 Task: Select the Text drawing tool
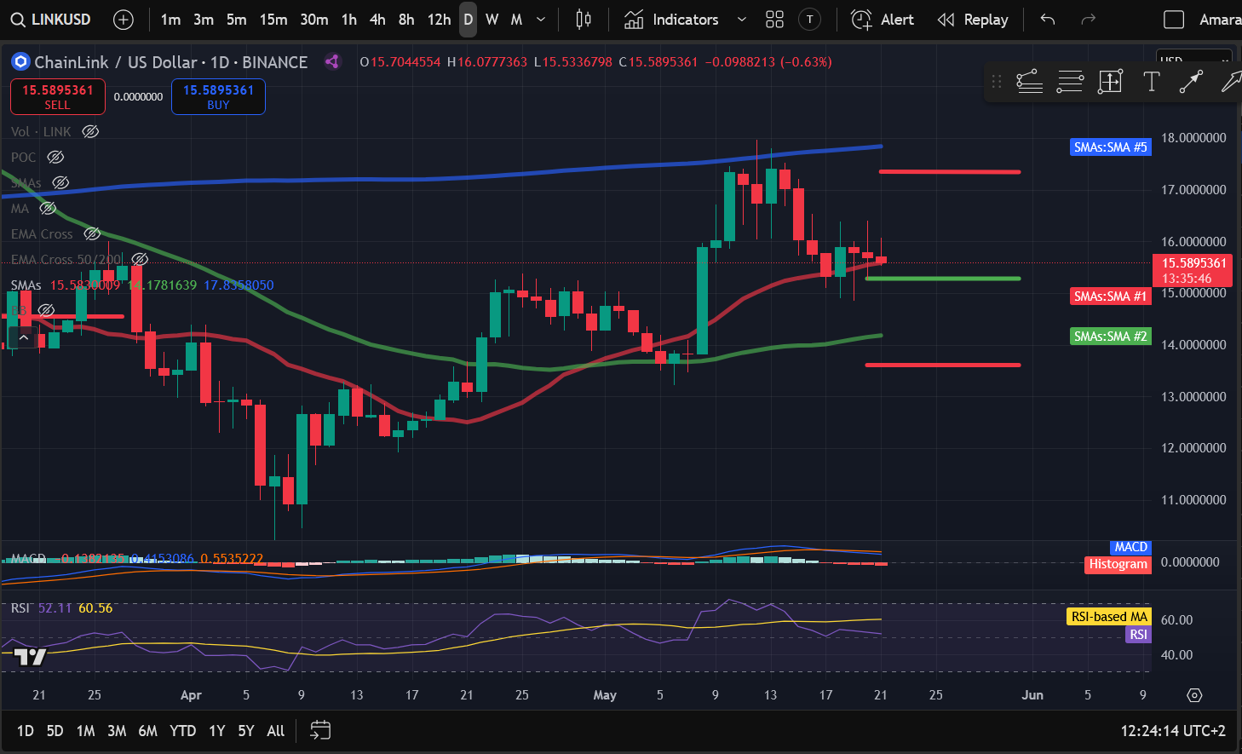[1152, 82]
